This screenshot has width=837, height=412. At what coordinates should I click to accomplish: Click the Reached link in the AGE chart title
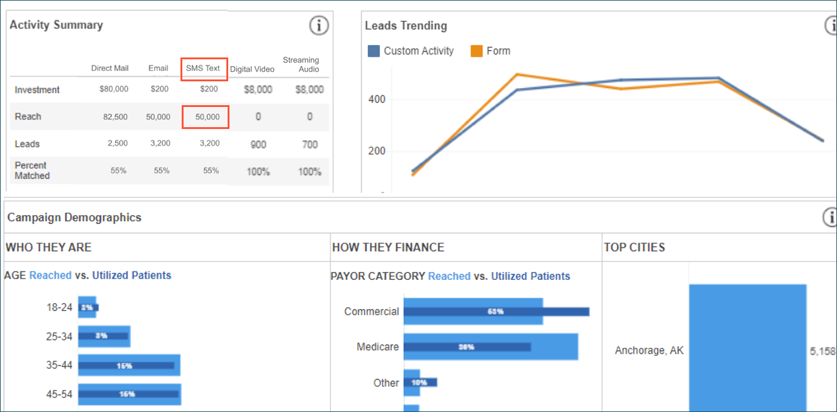(x=50, y=275)
